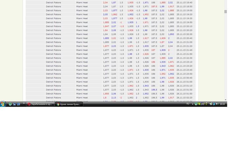Click the scrollbar down arrow
Viewport: 230px width, 147px height.
[225, 100]
